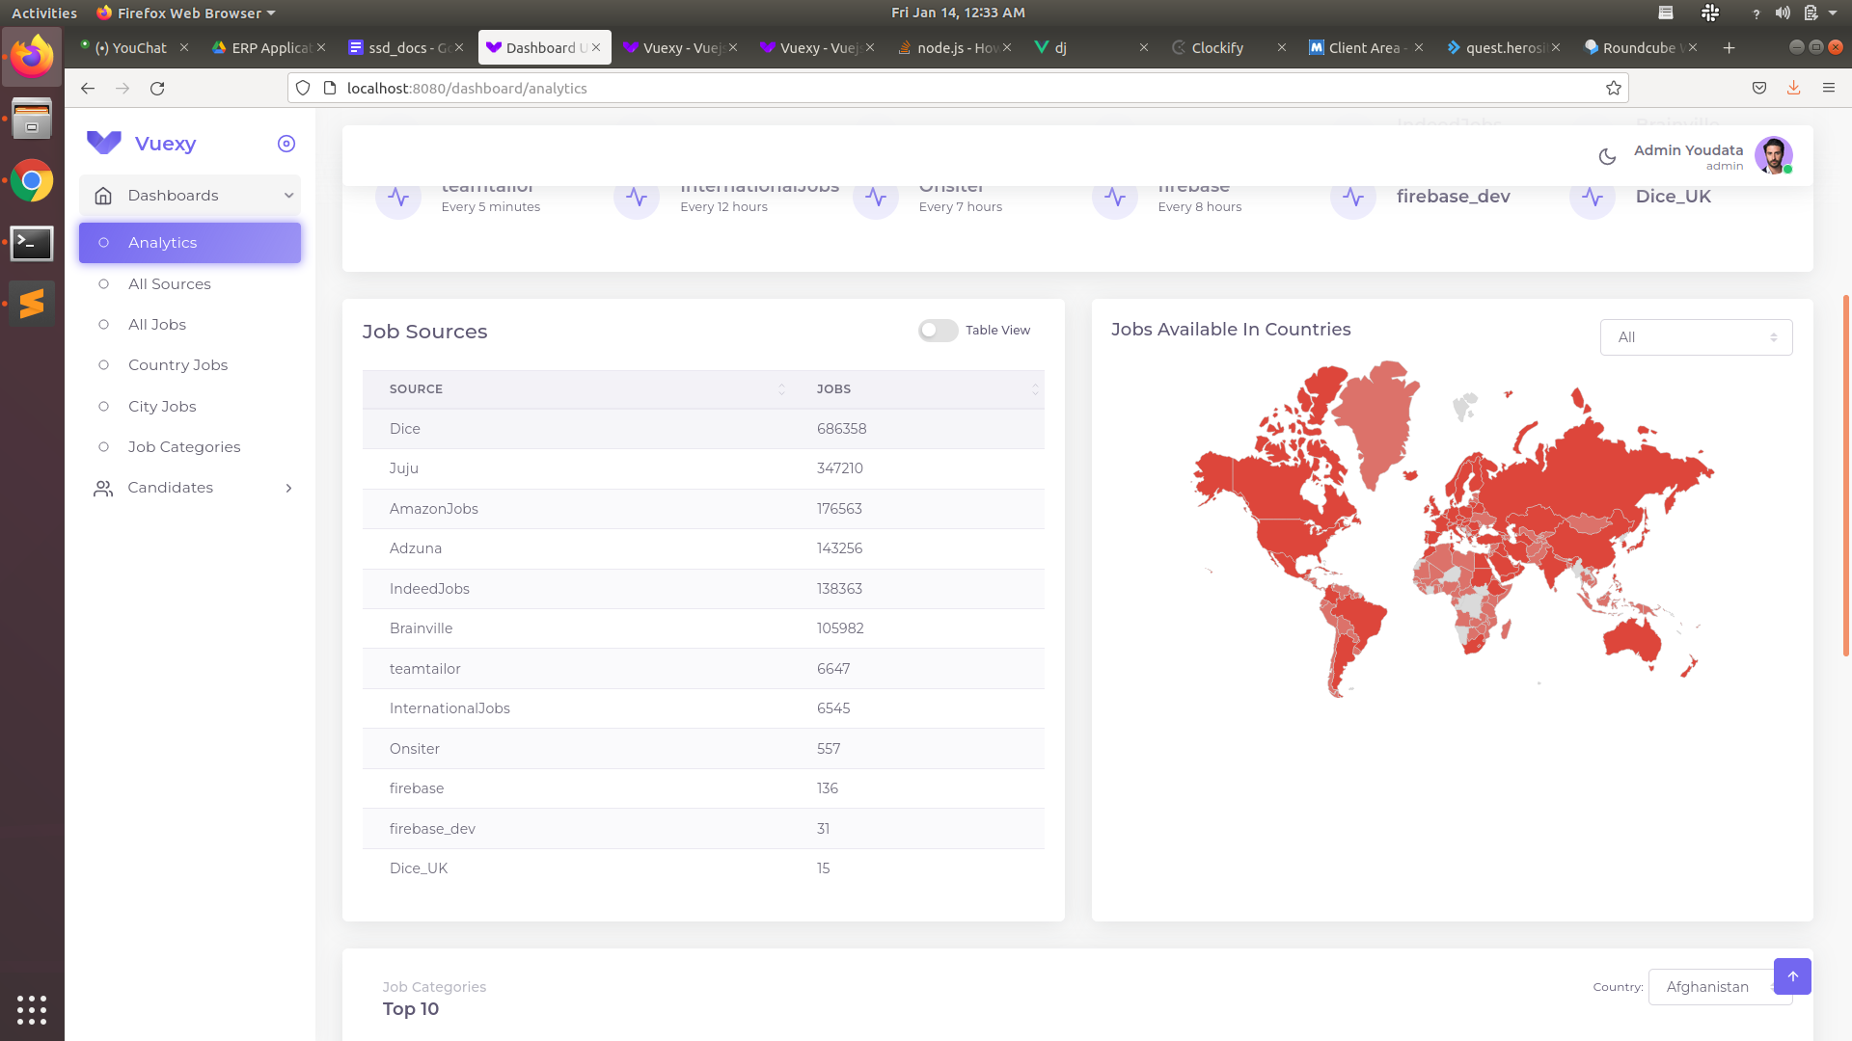Switch to the node.js tab
Image resolution: width=1852 pixels, height=1041 pixels.
click(x=955, y=47)
